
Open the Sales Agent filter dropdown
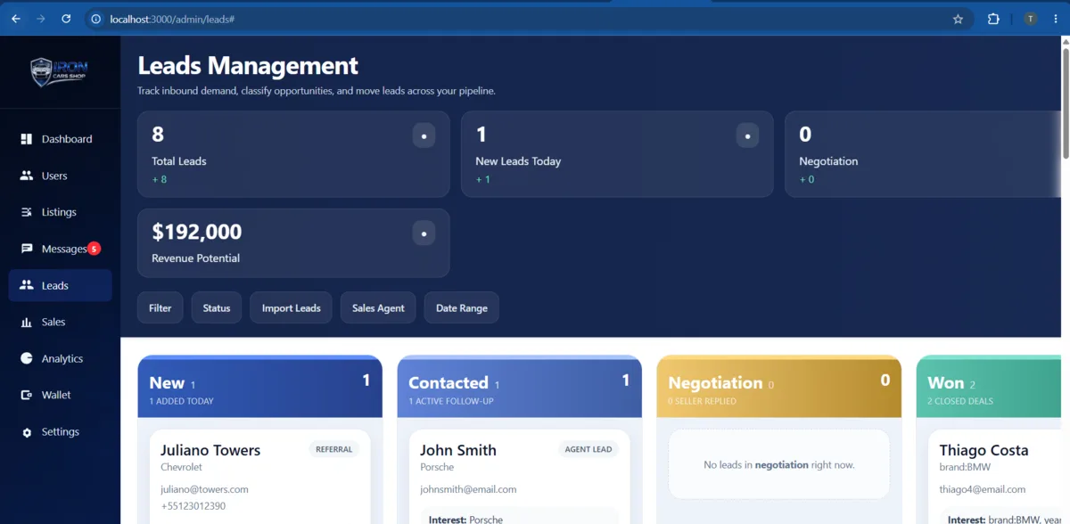pyautogui.click(x=378, y=307)
